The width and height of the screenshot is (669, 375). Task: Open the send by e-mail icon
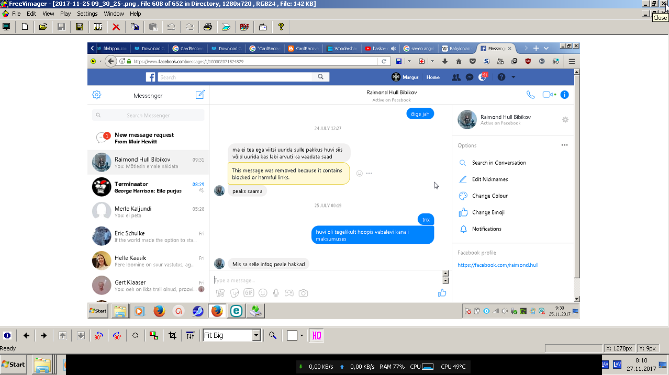pyautogui.click(x=263, y=26)
